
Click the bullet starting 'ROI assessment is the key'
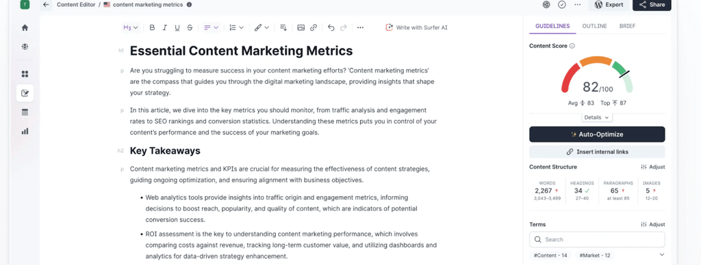point(290,245)
